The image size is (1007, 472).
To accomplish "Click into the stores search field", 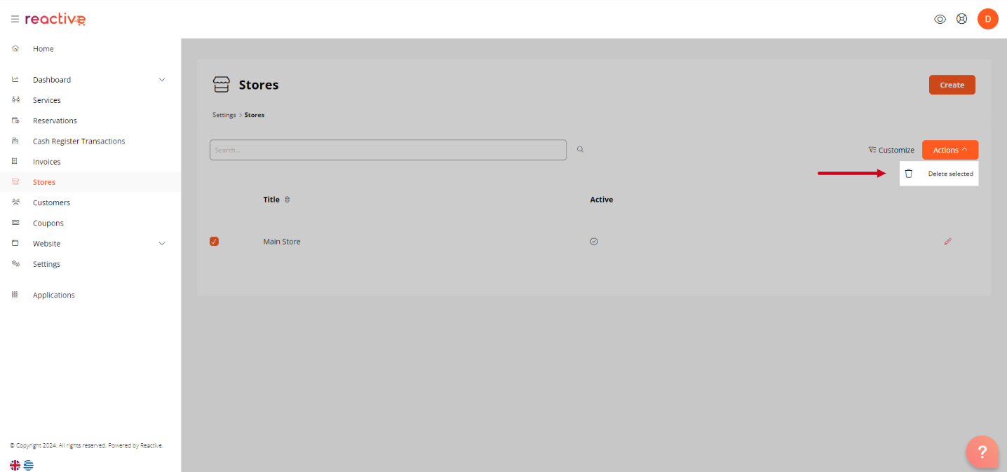I will click(x=388, y=150).
